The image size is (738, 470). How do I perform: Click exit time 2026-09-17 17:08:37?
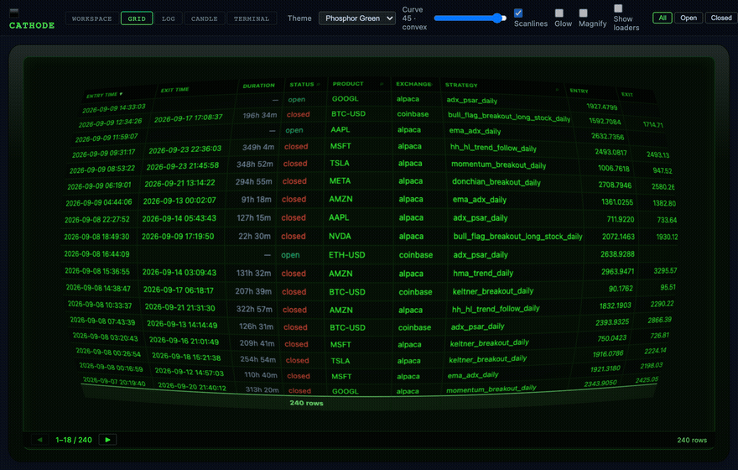tap(188, 117)
